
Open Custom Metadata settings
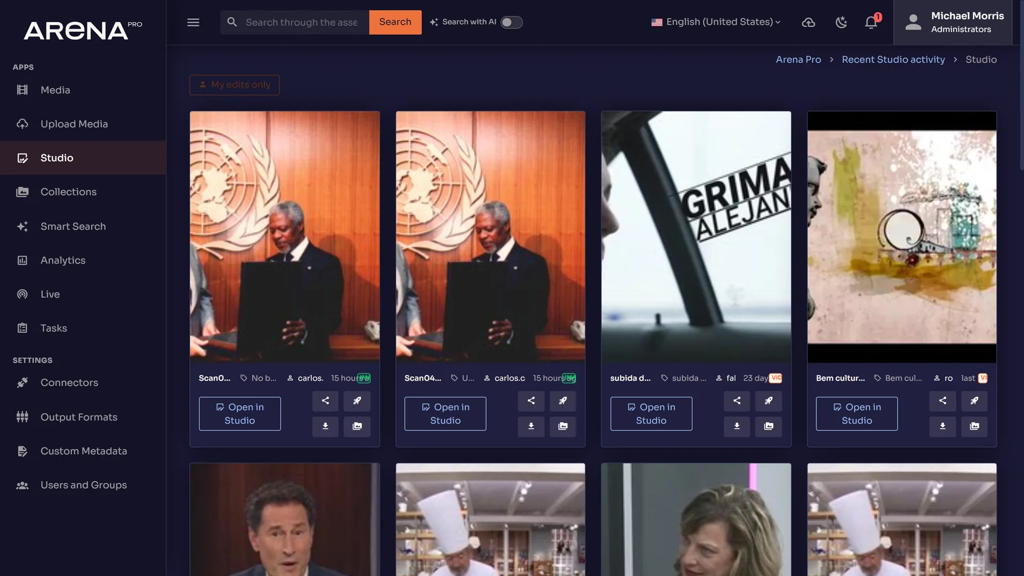coord(83,451)
